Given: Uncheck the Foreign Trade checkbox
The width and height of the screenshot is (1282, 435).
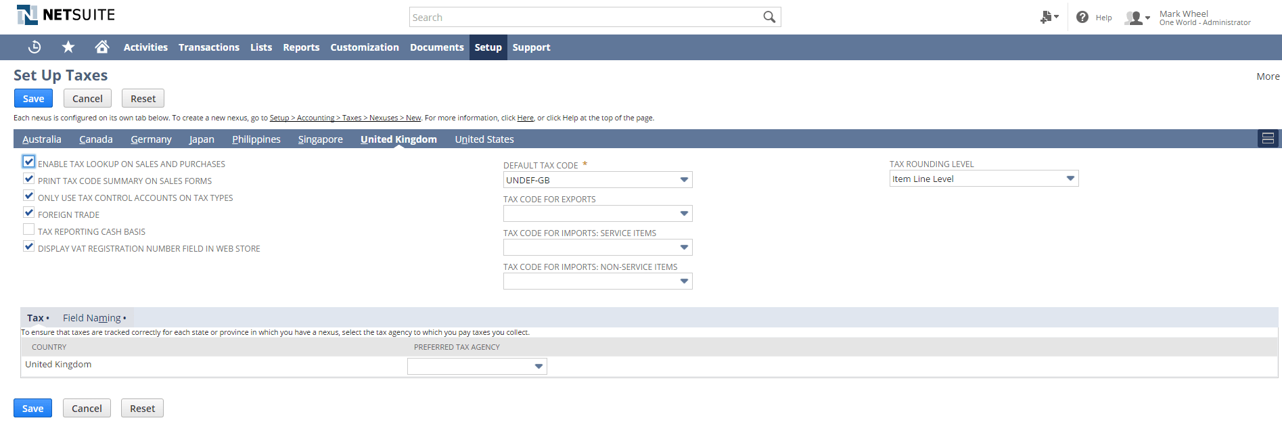Looking at the screenshot, I should tap(28, 212).
